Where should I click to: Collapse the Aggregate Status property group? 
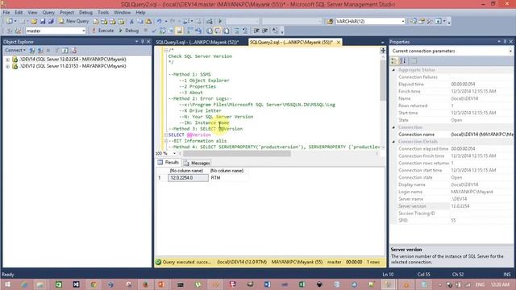(x=393, y=70)
